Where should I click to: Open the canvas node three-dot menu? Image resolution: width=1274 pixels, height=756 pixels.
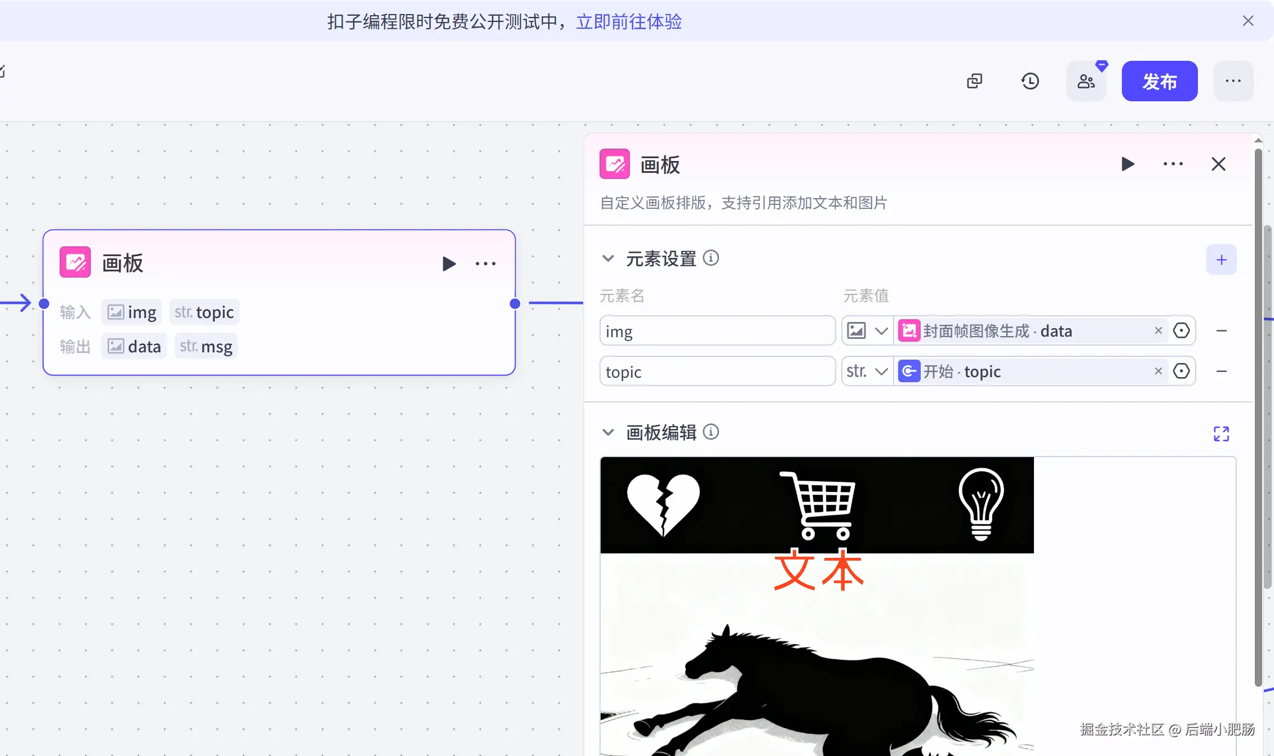coord(485,263)
